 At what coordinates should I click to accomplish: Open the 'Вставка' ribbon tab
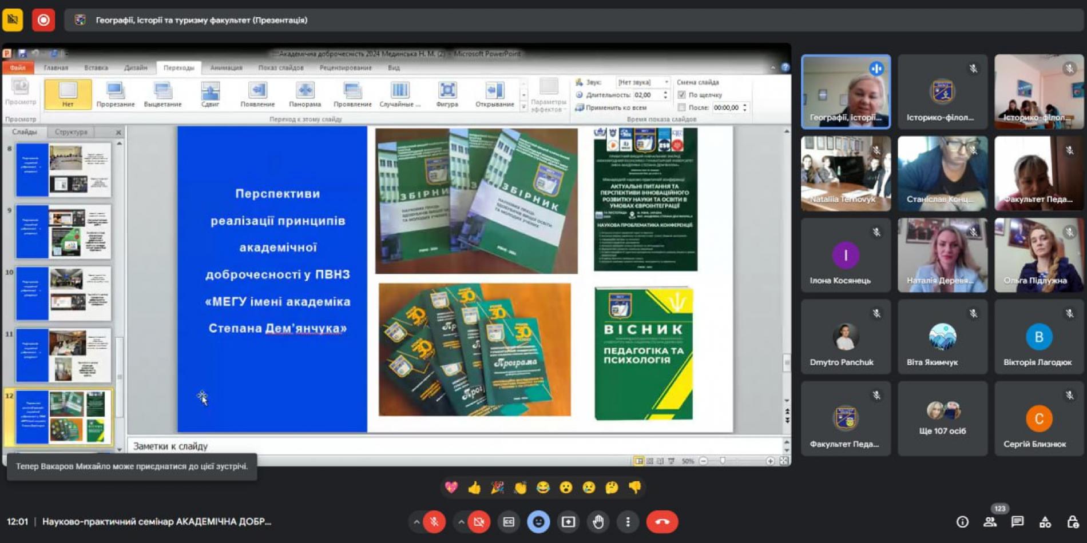point(96,67)
